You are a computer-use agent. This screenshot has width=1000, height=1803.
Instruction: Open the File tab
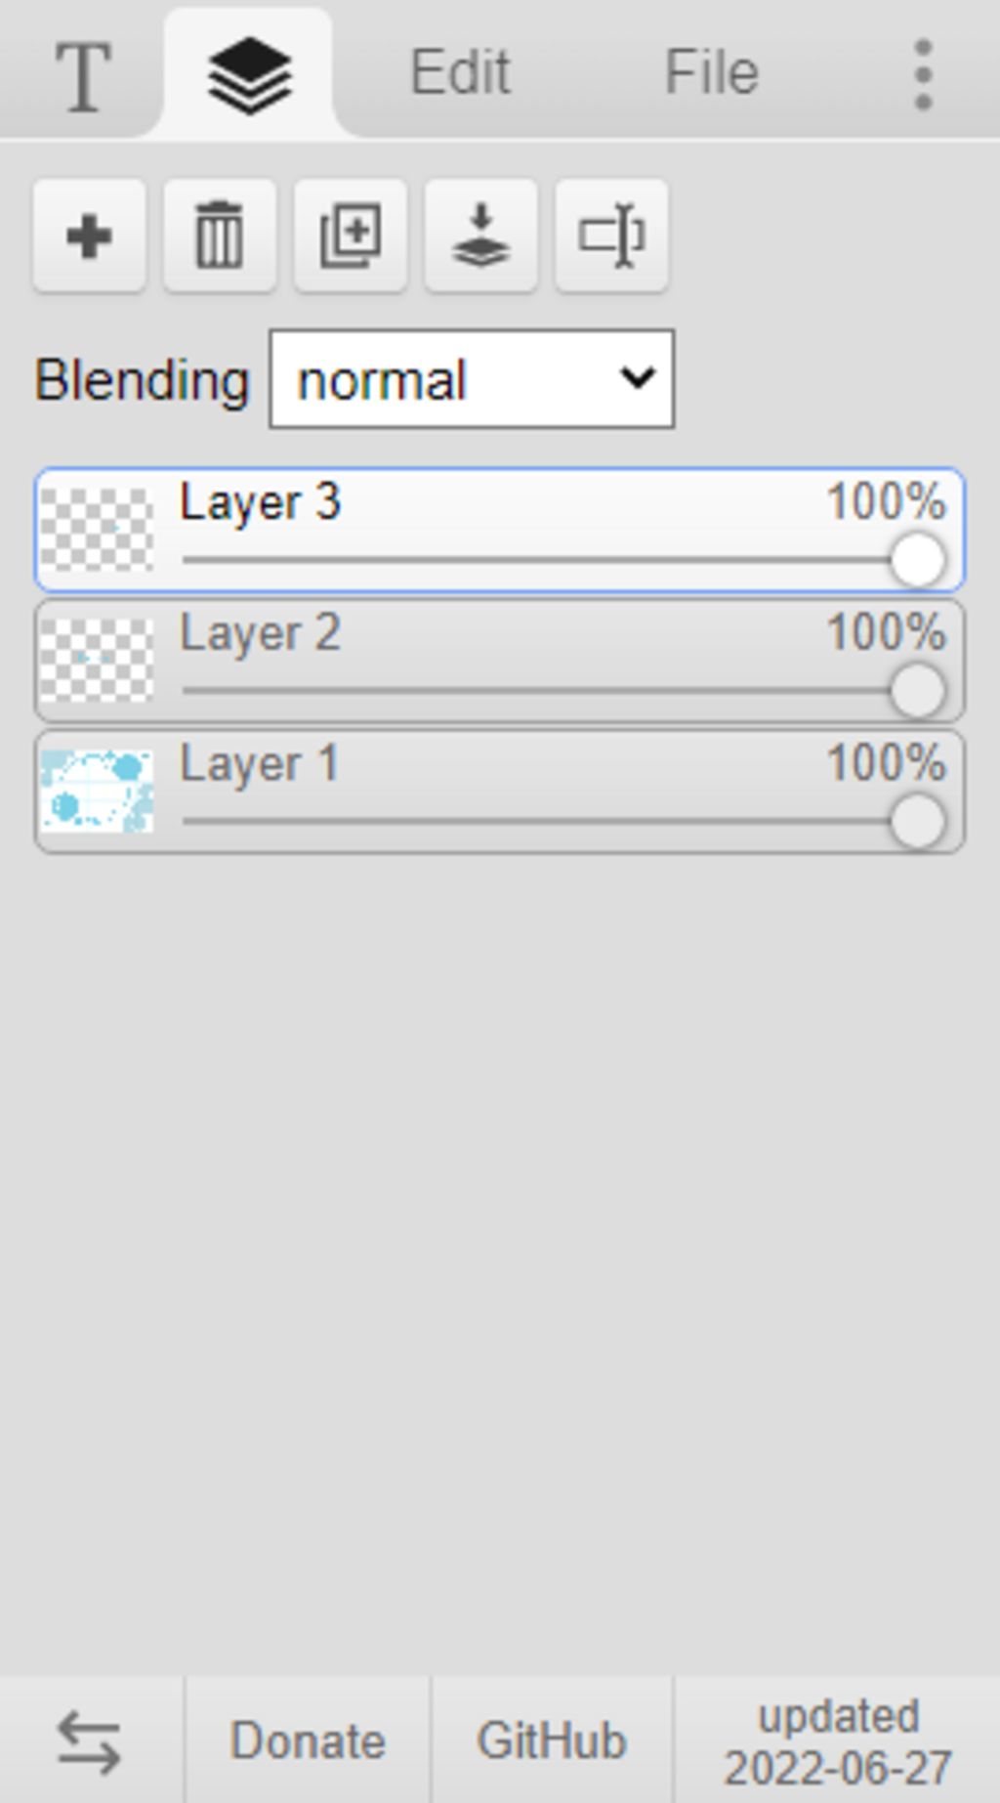click(712, 72)
